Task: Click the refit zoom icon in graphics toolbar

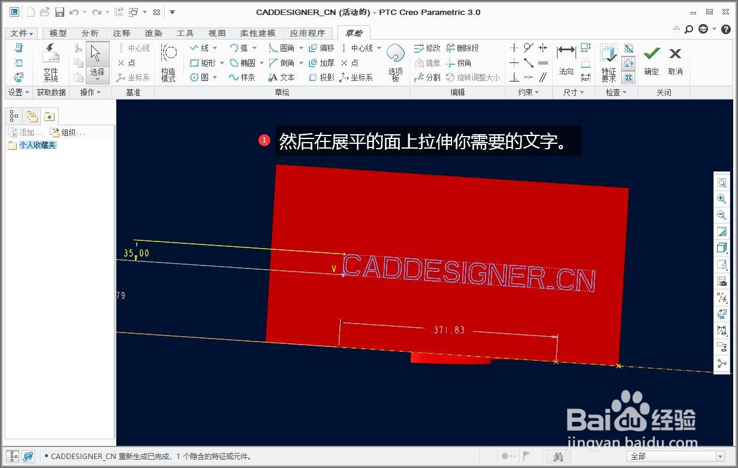Action: [722, 183]
